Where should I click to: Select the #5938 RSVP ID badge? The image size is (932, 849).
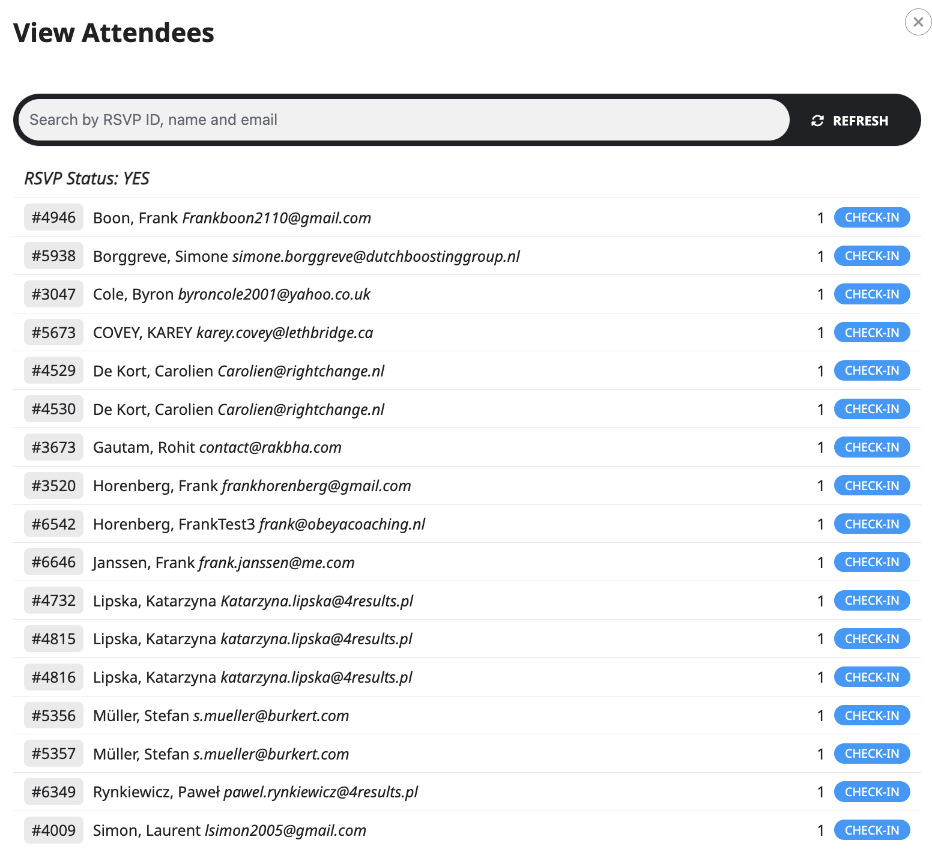pyautogui.click(x=53, y=256)
